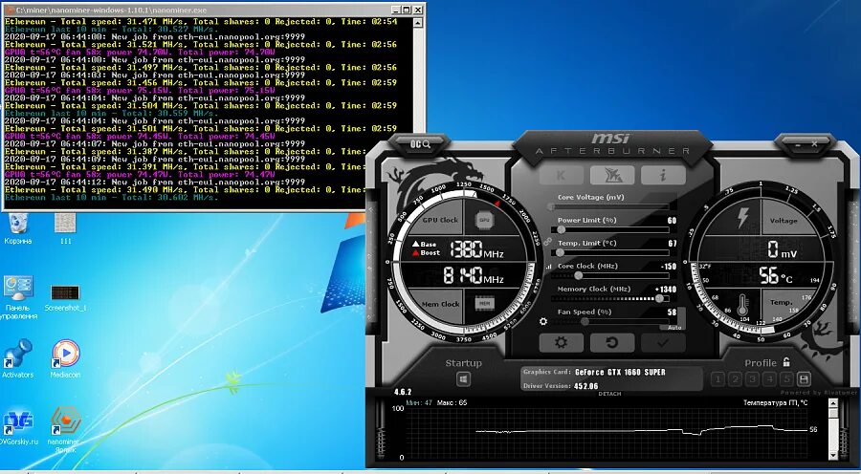The width and height of the screenshot is (861, 474).
Task: Click the MSI dragon logo button
Action: [611, 175]
